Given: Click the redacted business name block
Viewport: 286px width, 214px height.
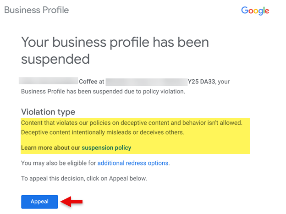Looking at the screenshot, I should 48,81.
